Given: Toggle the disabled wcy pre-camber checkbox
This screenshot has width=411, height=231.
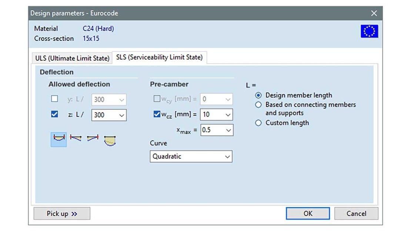Looking at the screenshot, I should click(x=157, y=98).
